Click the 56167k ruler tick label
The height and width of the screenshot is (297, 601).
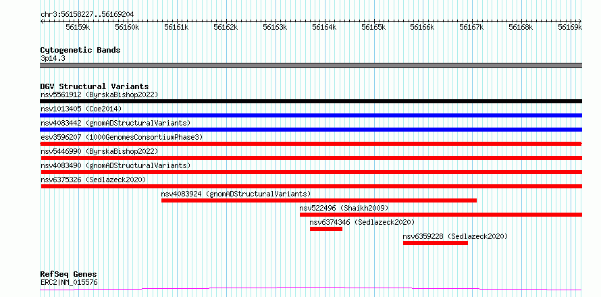point(472,27)
